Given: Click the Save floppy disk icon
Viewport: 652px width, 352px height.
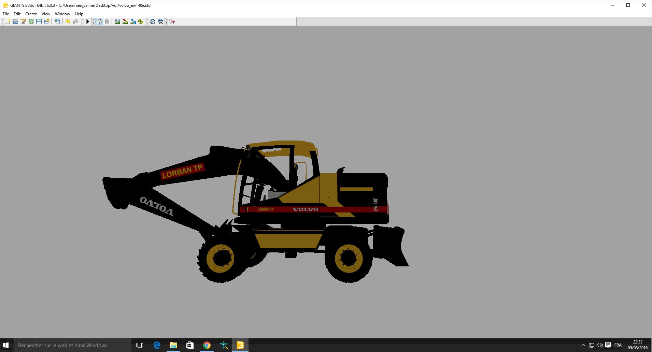Looking at the screenshot, I should (39, 21).
